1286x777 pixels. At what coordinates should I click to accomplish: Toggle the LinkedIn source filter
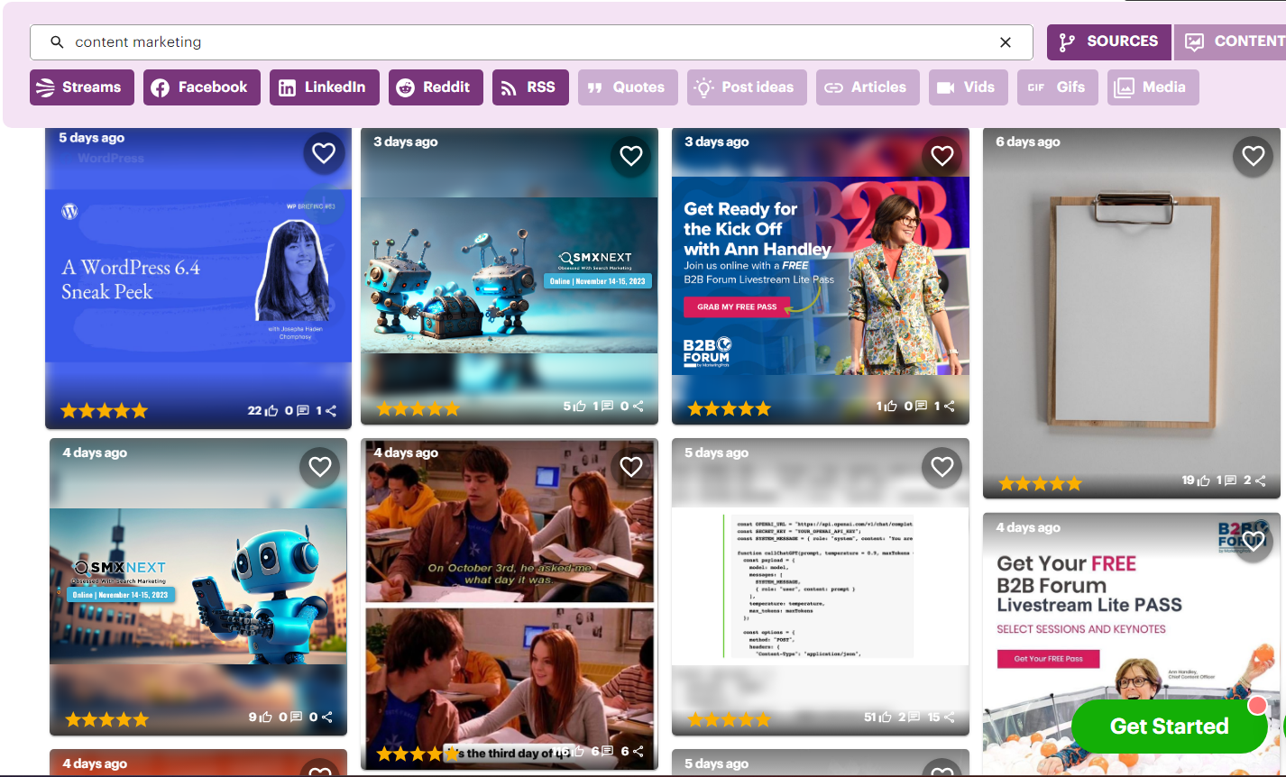pyautogui.click(x=325, y=87)
